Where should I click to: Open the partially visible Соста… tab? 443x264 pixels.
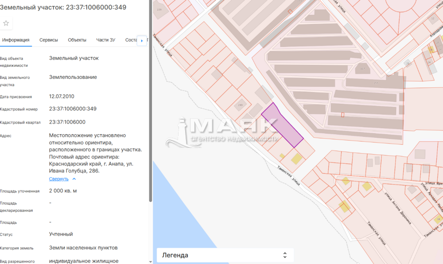[x=131, y=40]
